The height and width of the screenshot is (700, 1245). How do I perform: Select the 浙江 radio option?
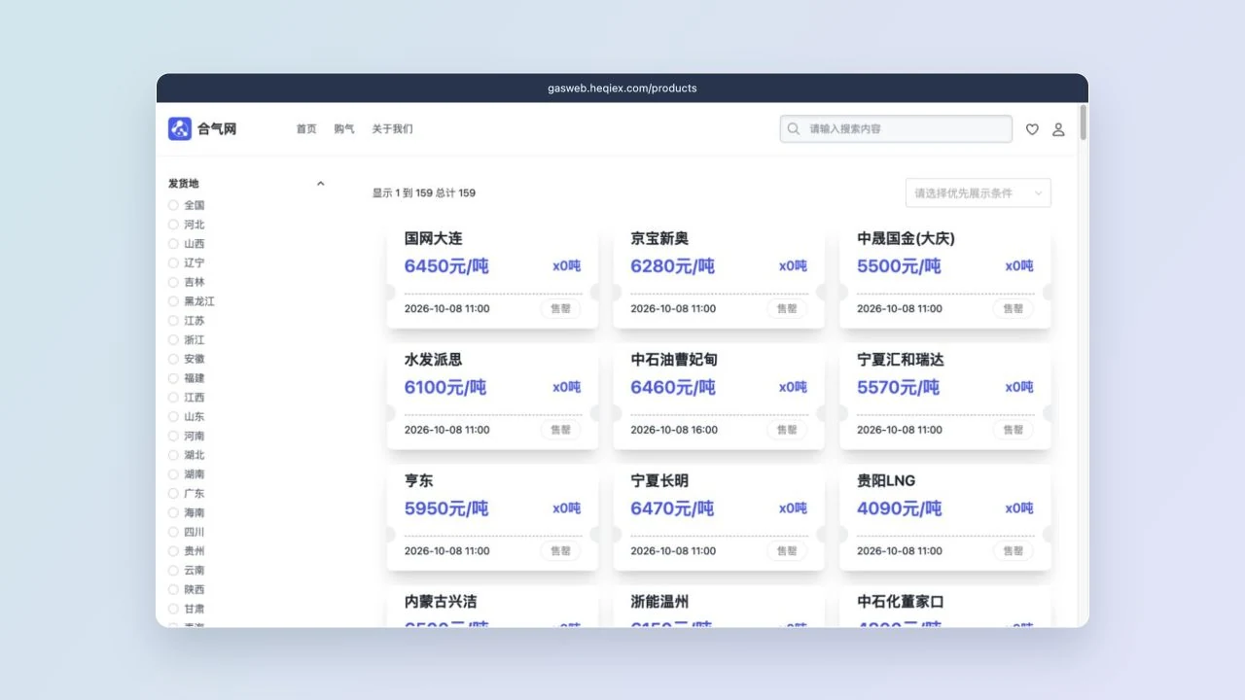click(173, 340)
